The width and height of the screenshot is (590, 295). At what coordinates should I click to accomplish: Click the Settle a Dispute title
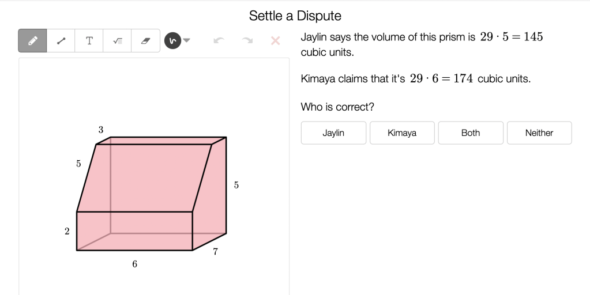(295, 16)
